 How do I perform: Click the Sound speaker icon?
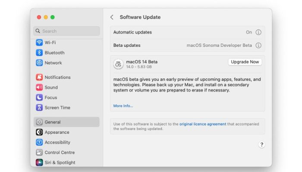[39, 87]
